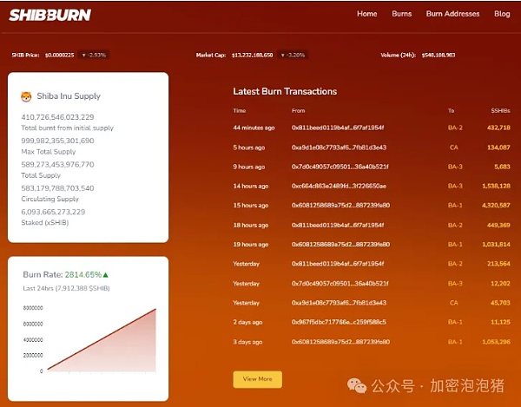521x407 pixels.
Task: Click staked xSHIB value 6,093,665,273,229
Action: click(53, 212)
